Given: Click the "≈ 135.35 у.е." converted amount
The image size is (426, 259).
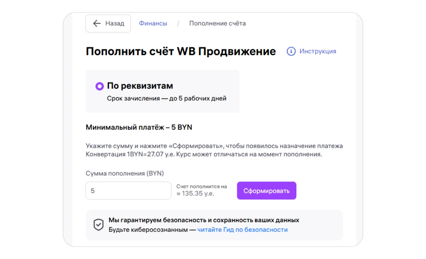Looking at the screenshot, I should (x=196, y=193).
